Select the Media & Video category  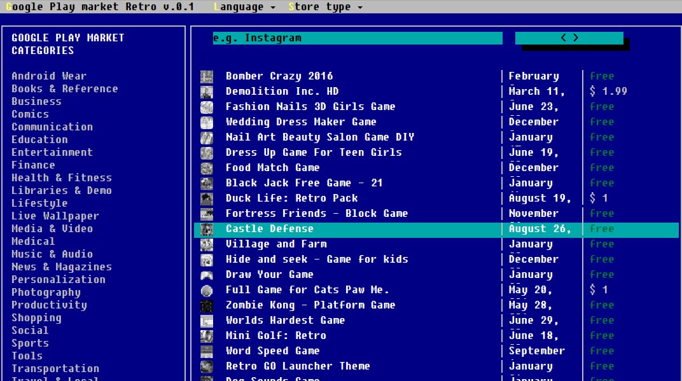click(x=52, y=229)
